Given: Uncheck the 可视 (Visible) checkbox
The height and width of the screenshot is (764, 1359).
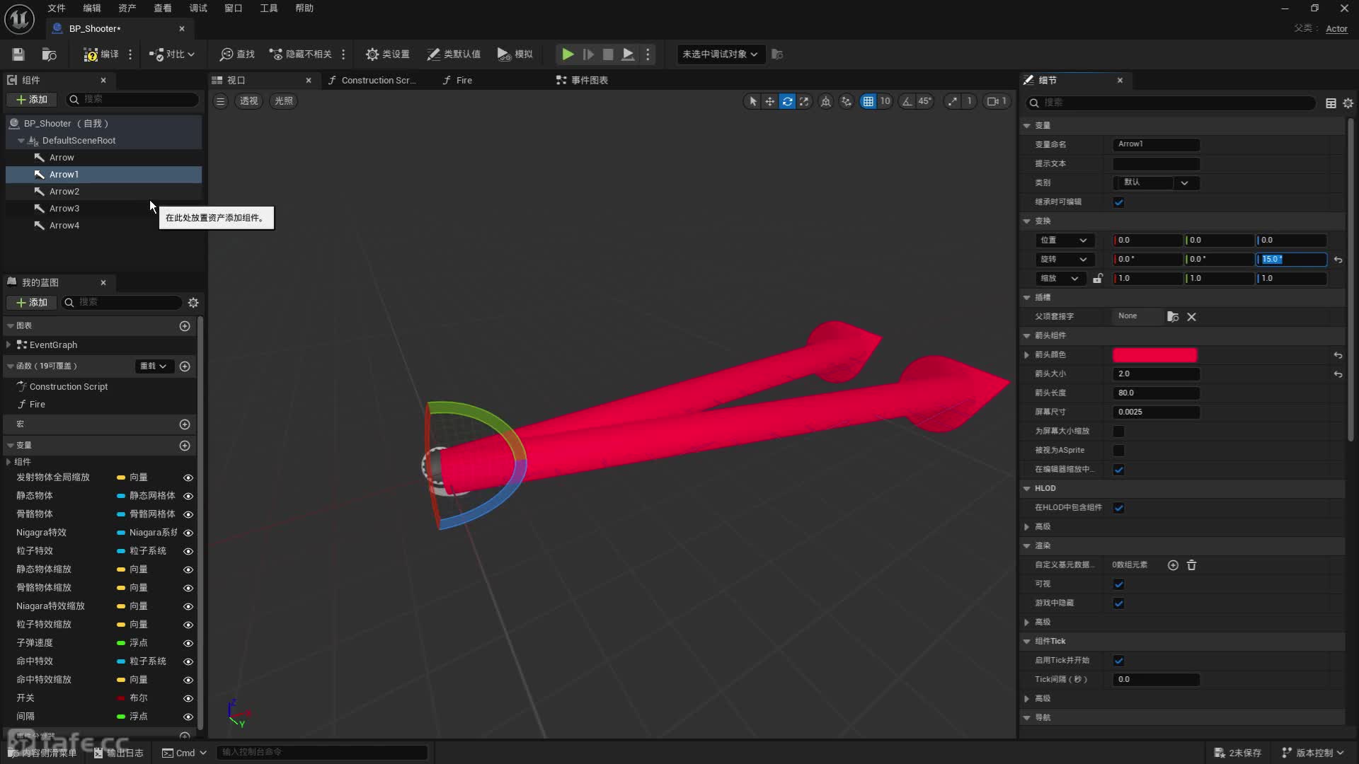Looking at the screenshot, I should pos(1118,584).
